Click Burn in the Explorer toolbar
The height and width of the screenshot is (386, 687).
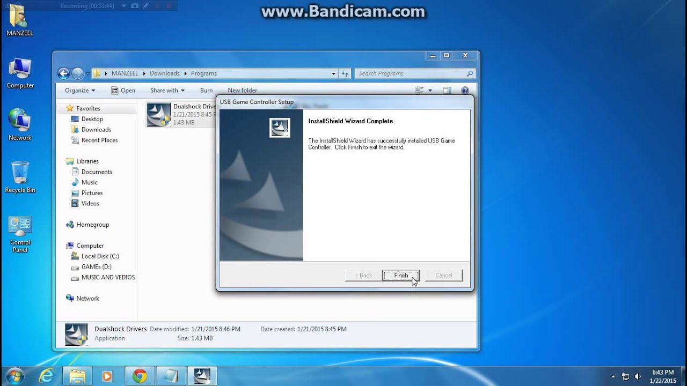(206, 91)
